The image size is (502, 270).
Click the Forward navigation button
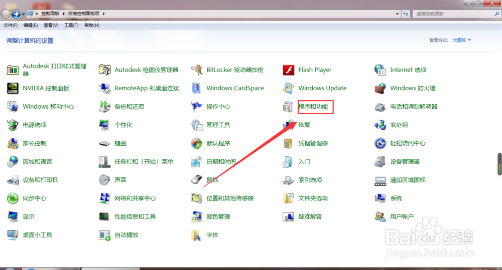tap(16, 14)
